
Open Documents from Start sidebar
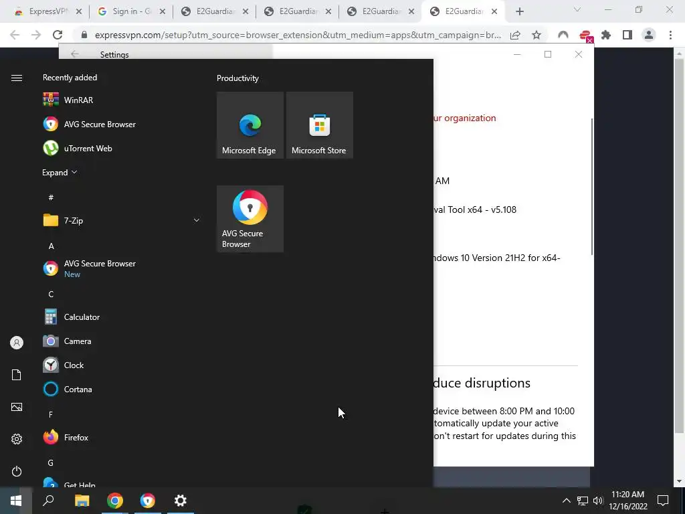coord(17,375)
